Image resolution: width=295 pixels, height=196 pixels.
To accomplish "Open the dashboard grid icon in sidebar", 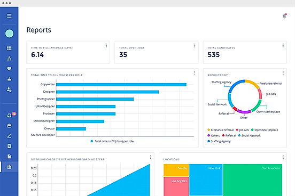I will click(9, 48).
